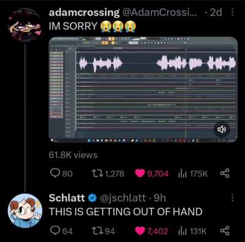The height and width of the screenshot is (242, 245).
Task: Open the adamcrossing display name link
Action: click(x=84, y=13)
